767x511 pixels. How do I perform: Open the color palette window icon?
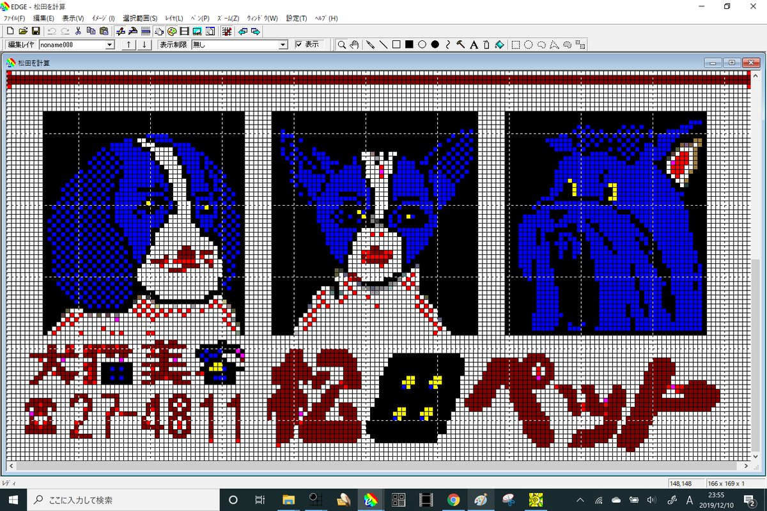(x=172, y=31)
